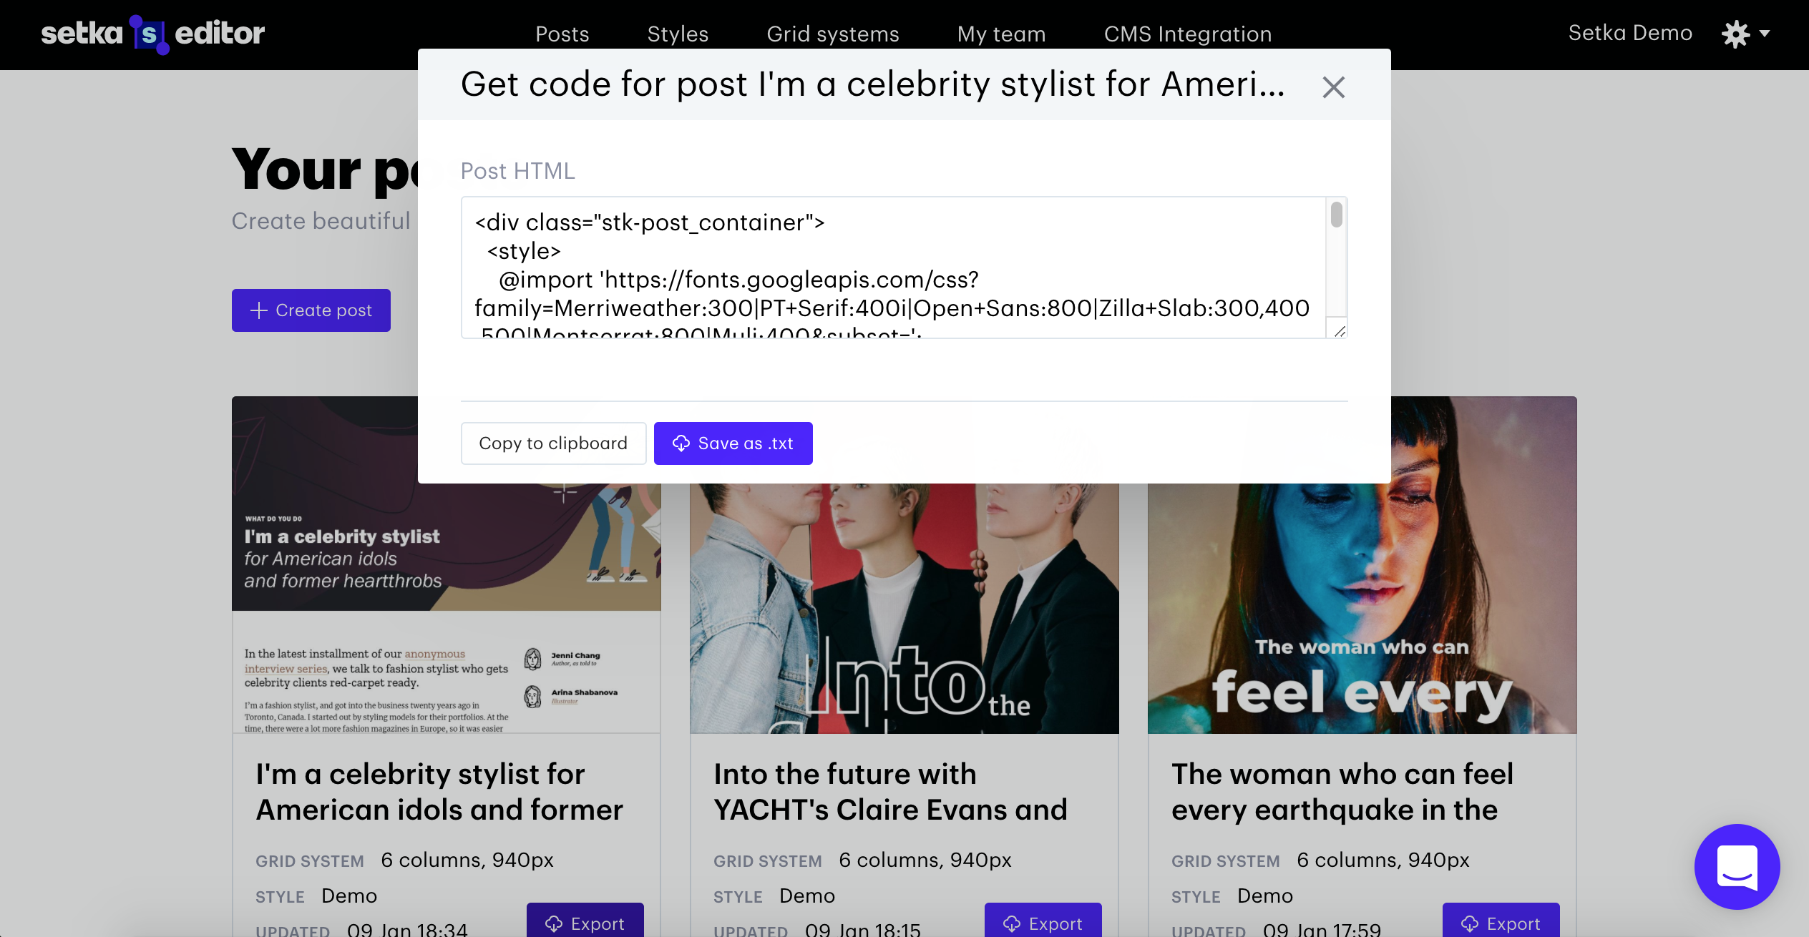Click the Export cloud icon under the YACHT post
This screenshot has width=1809, height=937.
tap(1011, 923)
